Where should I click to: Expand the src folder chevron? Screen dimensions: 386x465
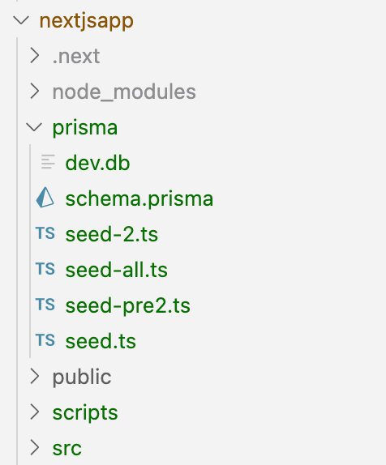point(35,447)
